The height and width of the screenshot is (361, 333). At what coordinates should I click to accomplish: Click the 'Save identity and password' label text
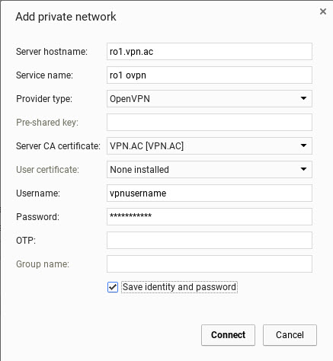tap(179, 287)
